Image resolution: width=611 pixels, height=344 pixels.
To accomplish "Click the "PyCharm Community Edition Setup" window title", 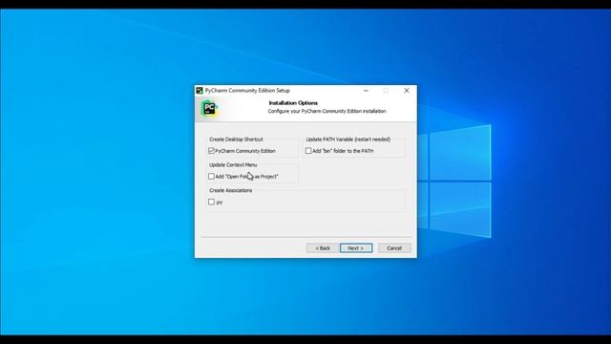I will click(247, 91).
